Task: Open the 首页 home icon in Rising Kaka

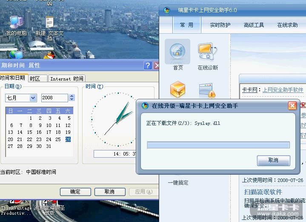Action: (177, 55)
